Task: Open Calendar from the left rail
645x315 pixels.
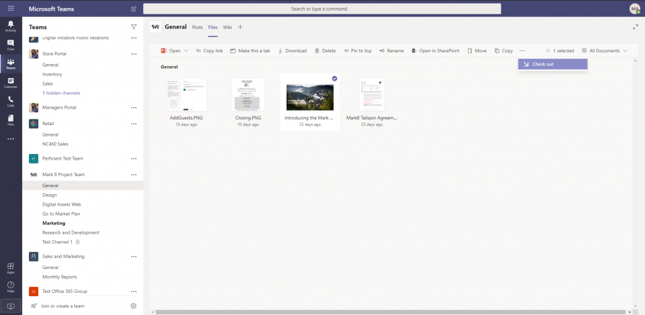Action: tap(11, 83)
